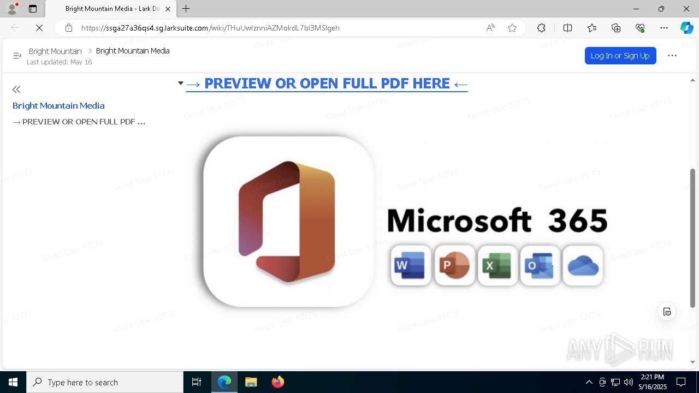Viewport: 699px width, 393px height.
Task: Open Microsoft Edge from taskbar
Action: coord(224,382)
